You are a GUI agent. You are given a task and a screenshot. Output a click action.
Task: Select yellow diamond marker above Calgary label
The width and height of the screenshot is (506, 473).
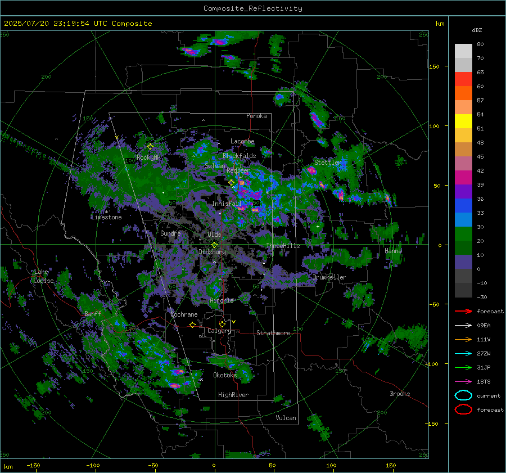[222, 324]
